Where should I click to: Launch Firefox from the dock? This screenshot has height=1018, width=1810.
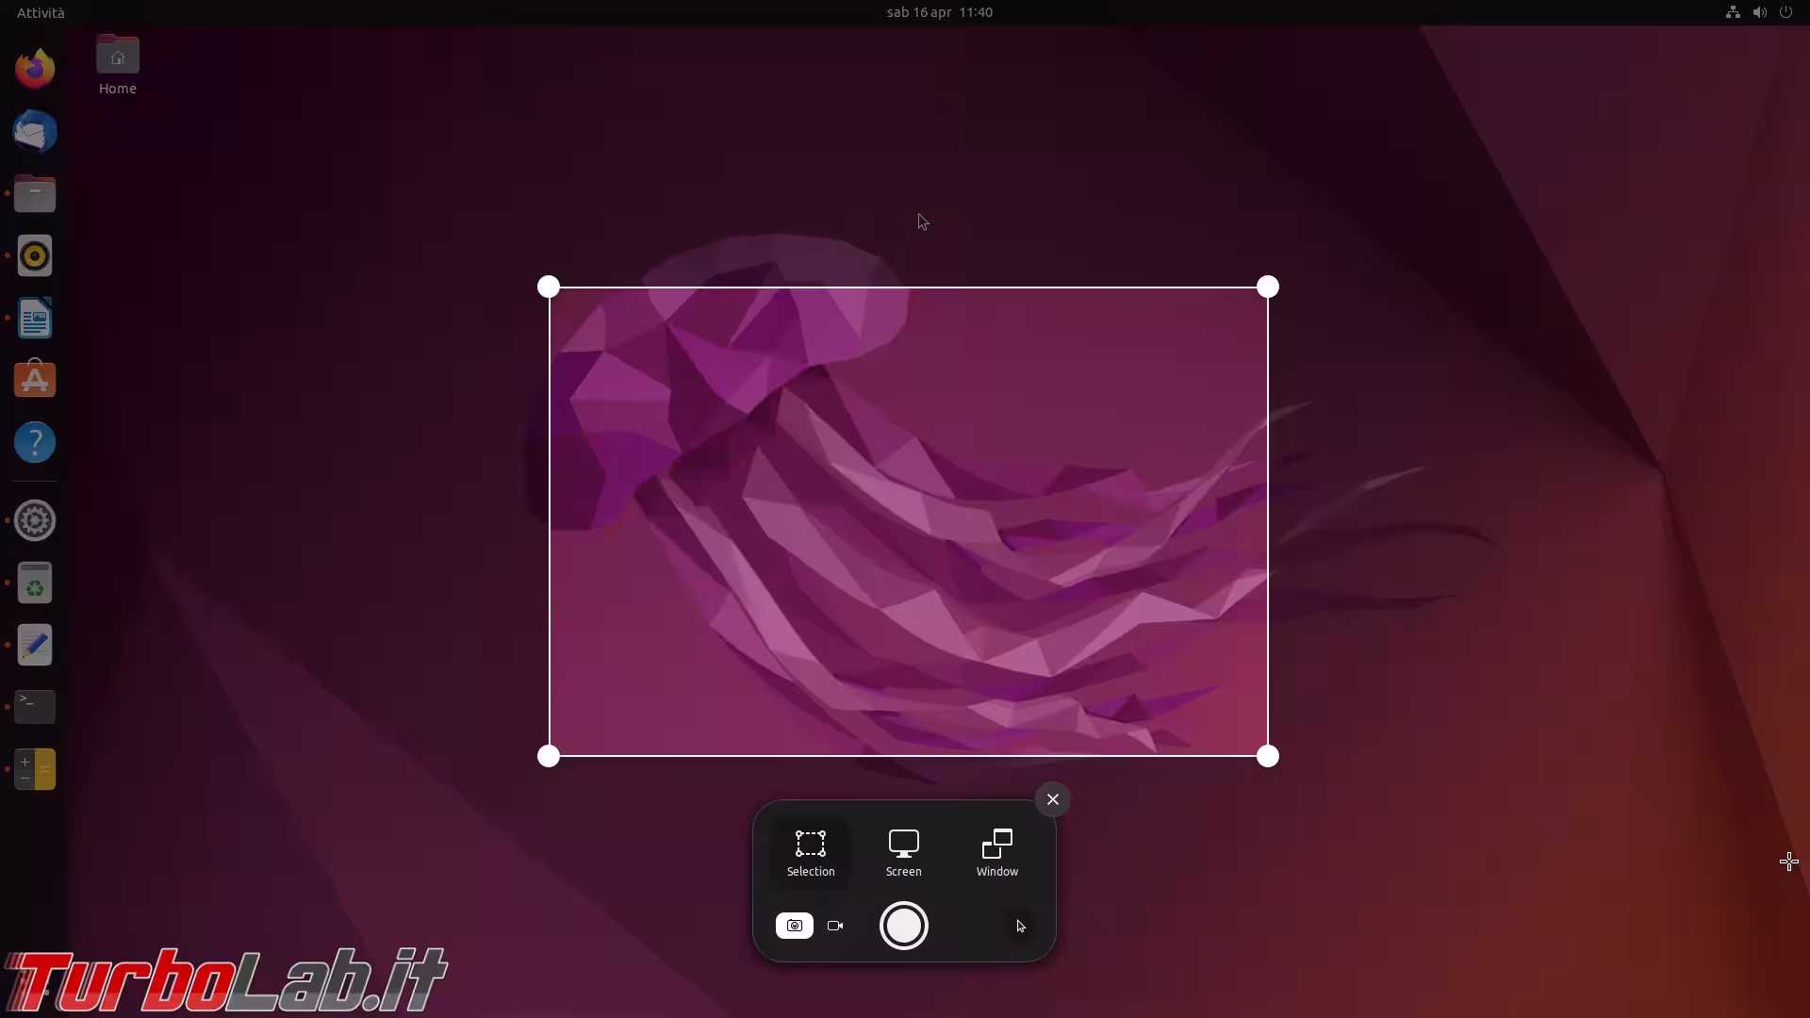[x=35, y=69]
